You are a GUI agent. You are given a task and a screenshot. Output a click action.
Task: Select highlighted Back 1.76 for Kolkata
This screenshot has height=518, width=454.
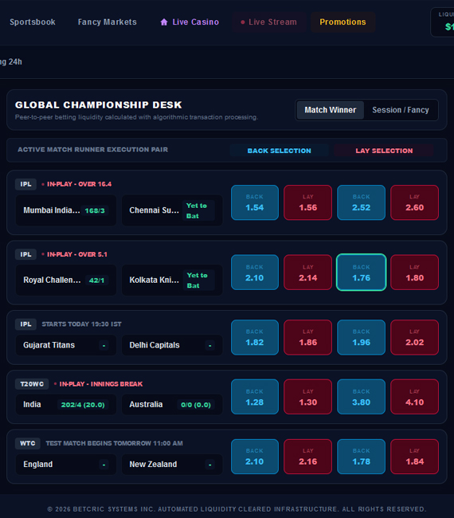click(362, 273)
